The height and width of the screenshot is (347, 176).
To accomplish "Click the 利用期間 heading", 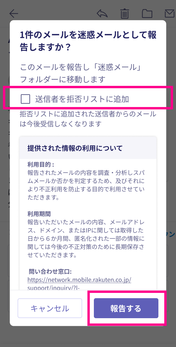I will pyautogui.click(x=39, y=214).
